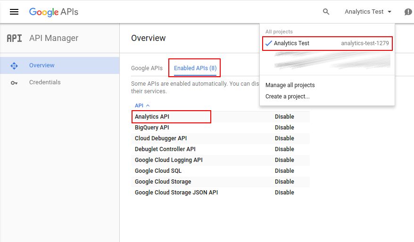Switch to the Google APIs tab
Image resolution: width=414 pixels, height=242 pixels.
(x=147, y=68)
